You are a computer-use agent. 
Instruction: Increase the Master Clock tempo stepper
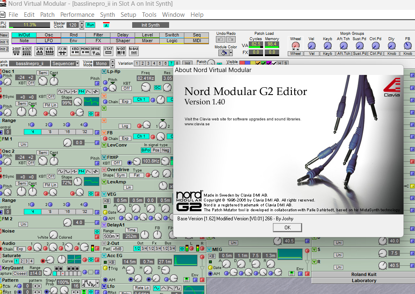tap(82, 23)
